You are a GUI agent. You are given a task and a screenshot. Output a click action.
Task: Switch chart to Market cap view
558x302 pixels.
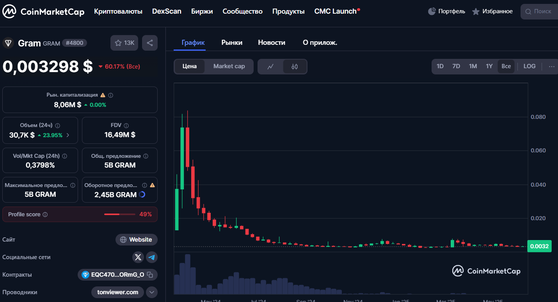[229, 66]
